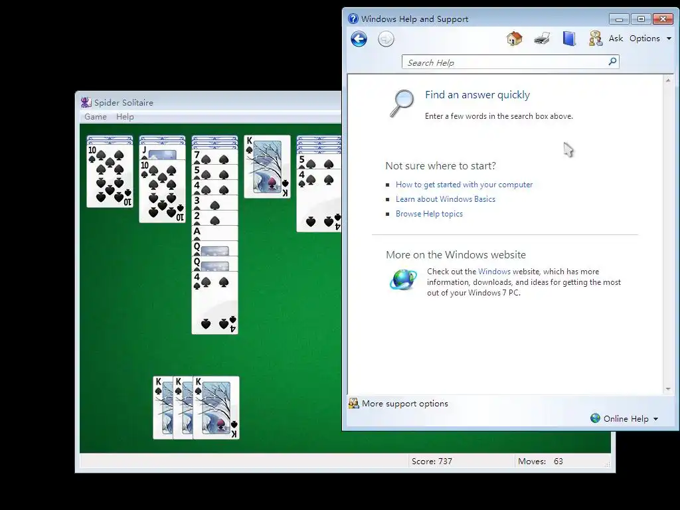Click the greyed Forward arrow in Help

click(x=386, y=39)
